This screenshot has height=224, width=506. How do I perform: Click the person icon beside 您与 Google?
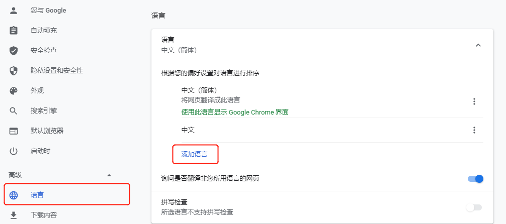[x=14, y=11]
